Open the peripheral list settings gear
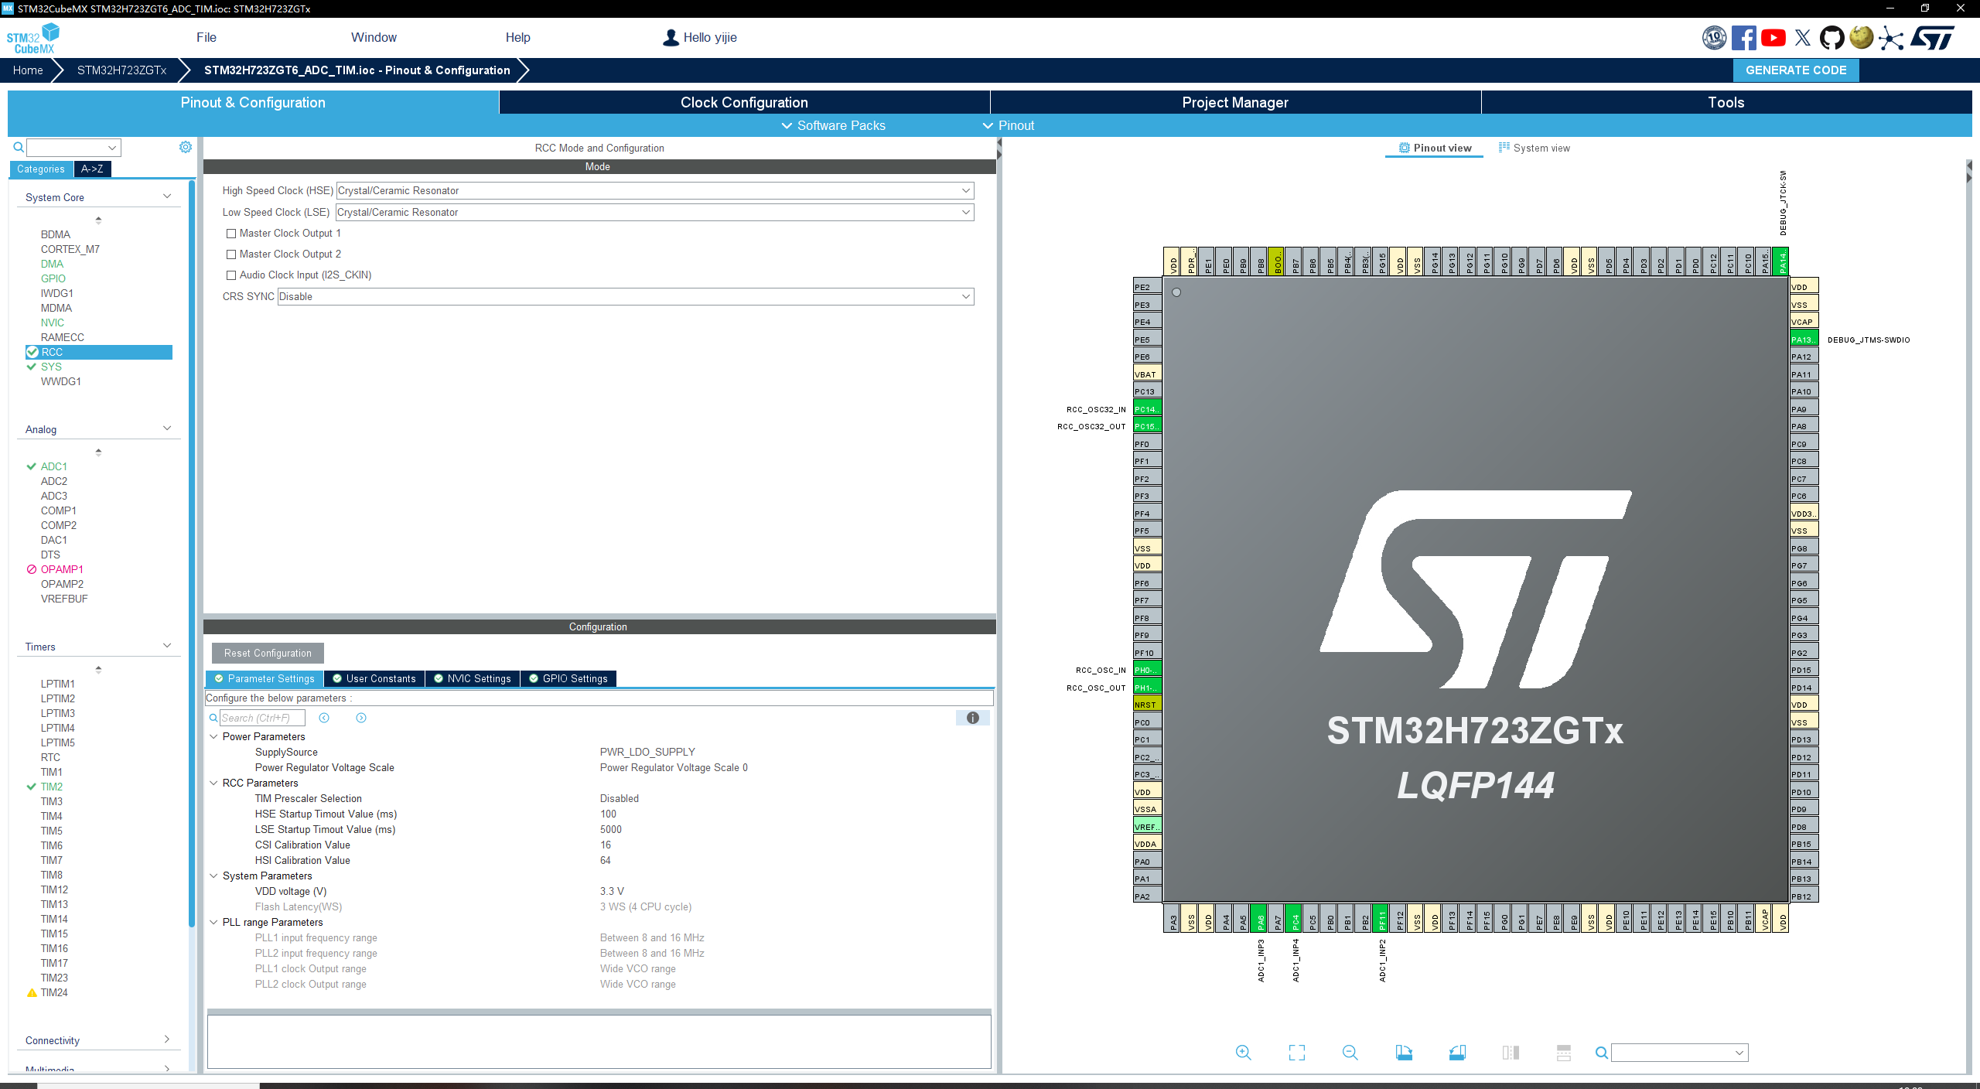The height and width of the screenshot is (1089, 1980). 186,147
